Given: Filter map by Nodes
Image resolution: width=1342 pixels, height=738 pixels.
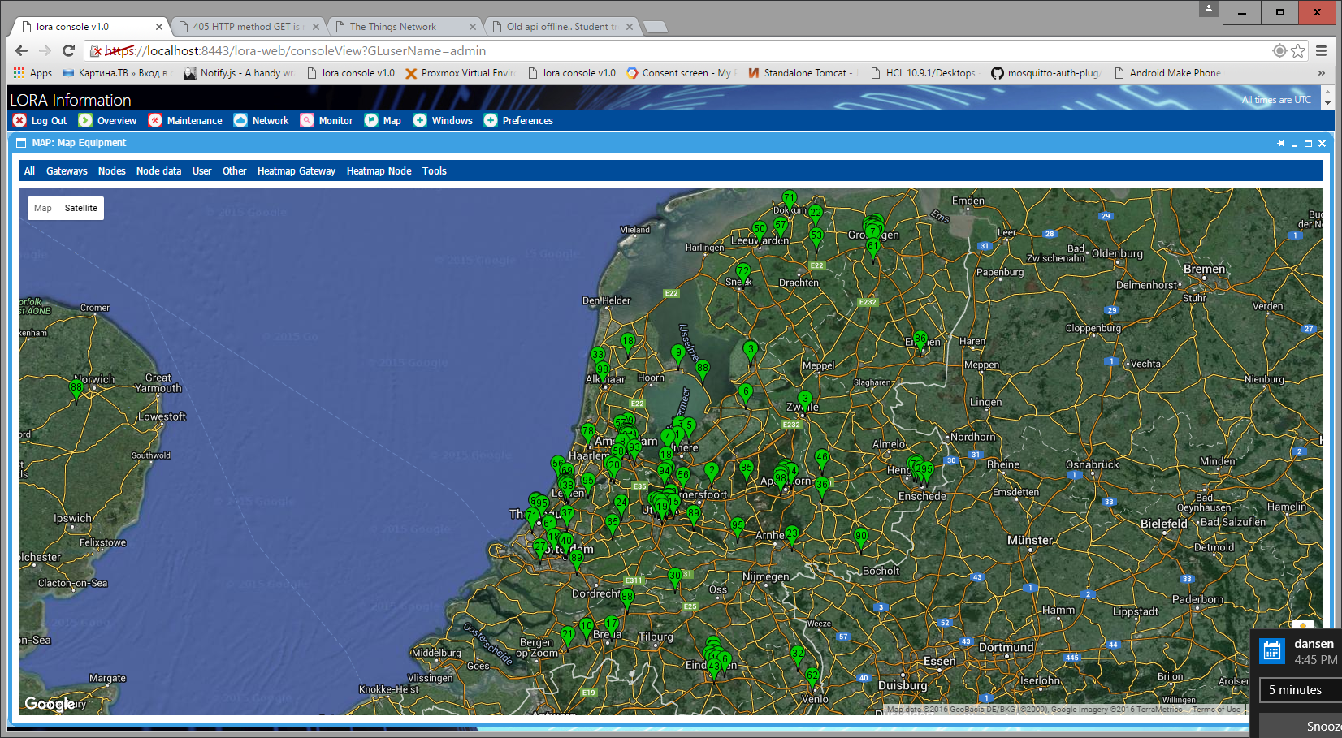Looking at the screenshot, I should pyautogui.click(x=112, y=171).
